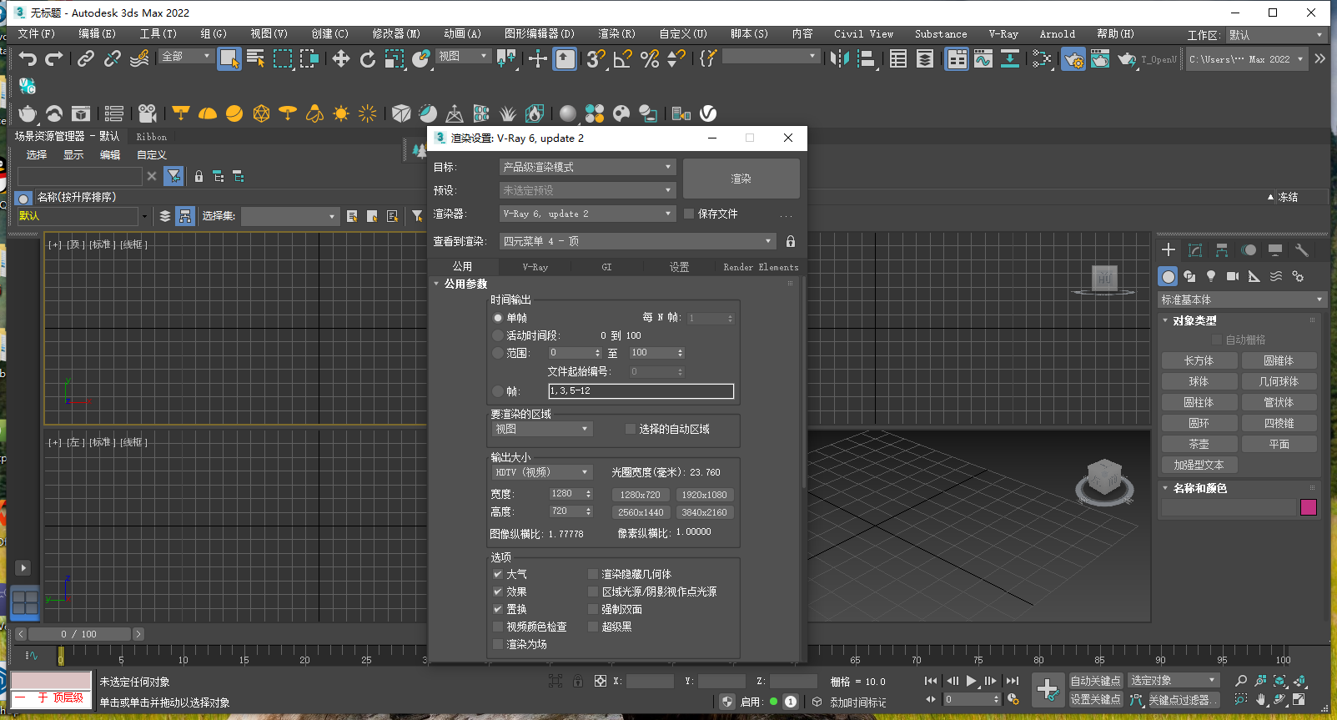Open the Curve Editor icon

[x=983, y=58]
